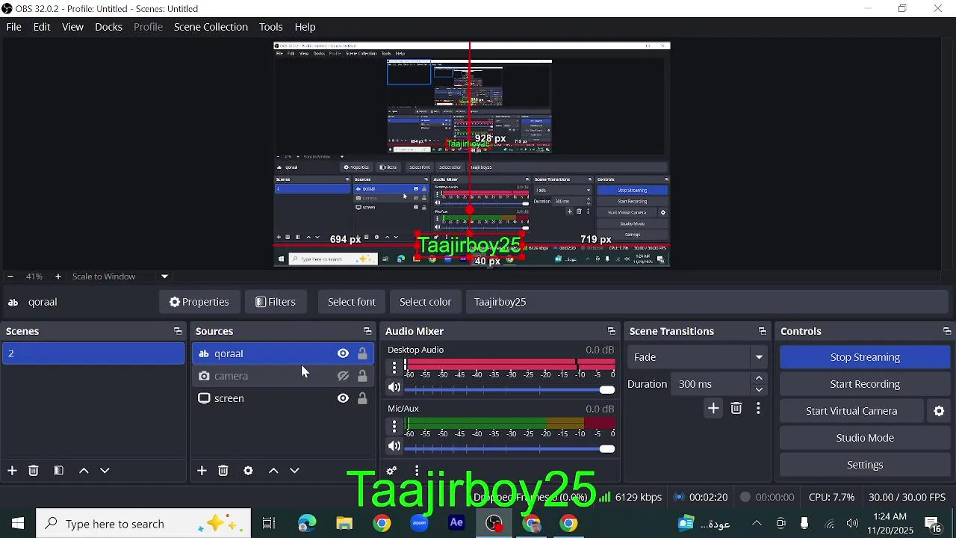Remove scene transition with trash icon
Viewport: 956px width, 538px height.
(x=736, y=408)
